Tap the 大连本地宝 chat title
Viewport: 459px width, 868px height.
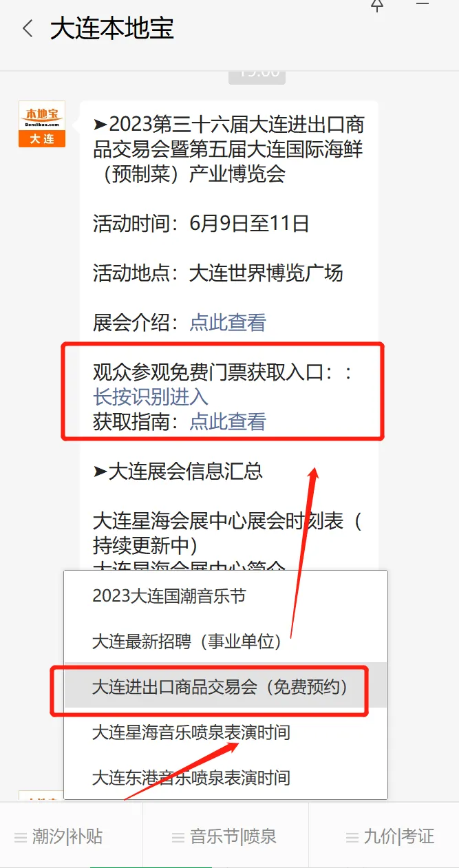tap(112, 29)
